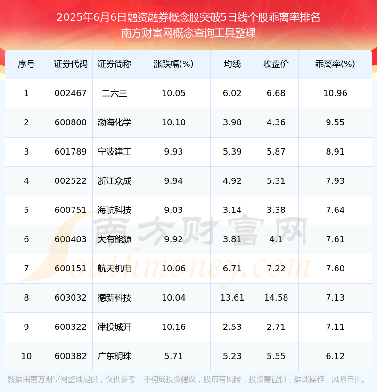Click the 9.55 deviation rate value

tap(335, 122)
